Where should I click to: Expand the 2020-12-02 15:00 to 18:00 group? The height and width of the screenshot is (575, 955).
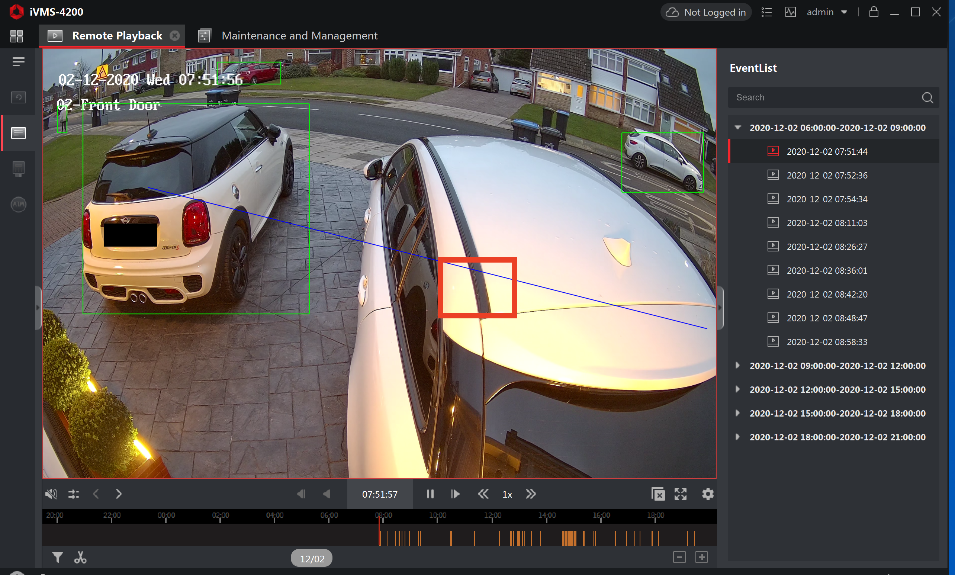click(739, 413)
